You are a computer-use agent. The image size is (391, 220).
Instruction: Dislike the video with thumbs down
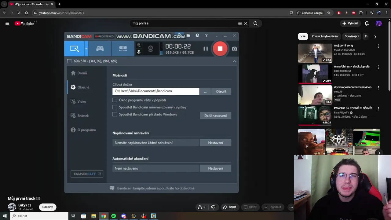coord(213,207)
